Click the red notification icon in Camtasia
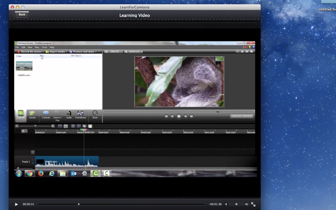 [246, 47]
